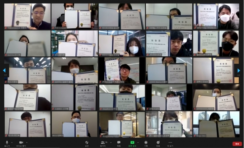Open the Chat panel
The width and height of the screenshot is (244, 148).
119,143
